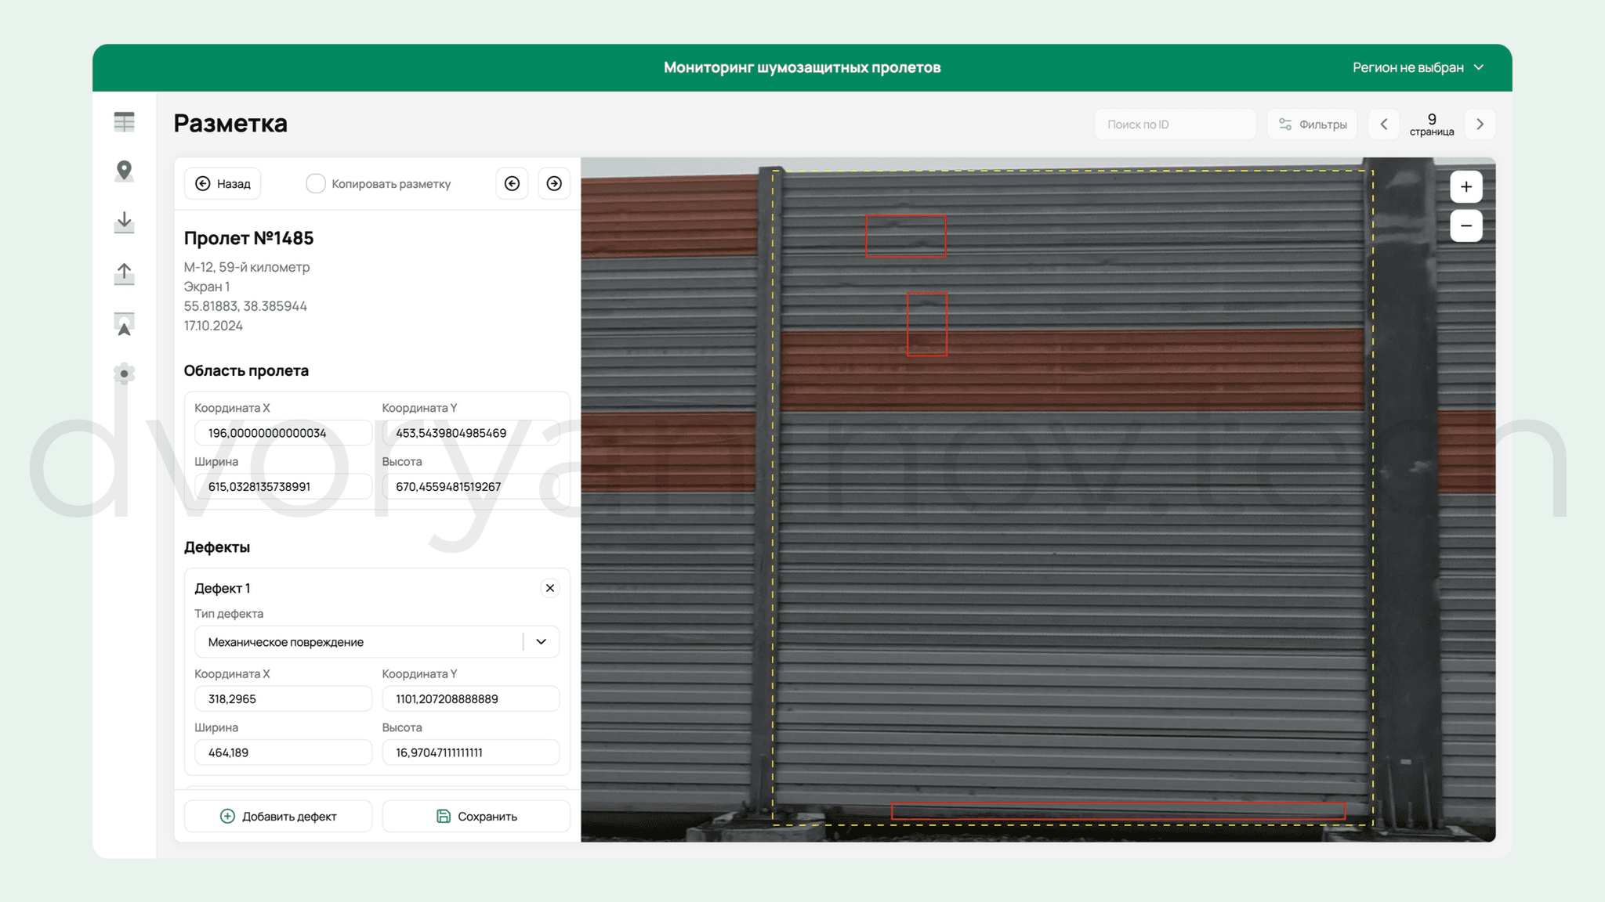Click the download icon in sidebar

click(x=124, y=222)
